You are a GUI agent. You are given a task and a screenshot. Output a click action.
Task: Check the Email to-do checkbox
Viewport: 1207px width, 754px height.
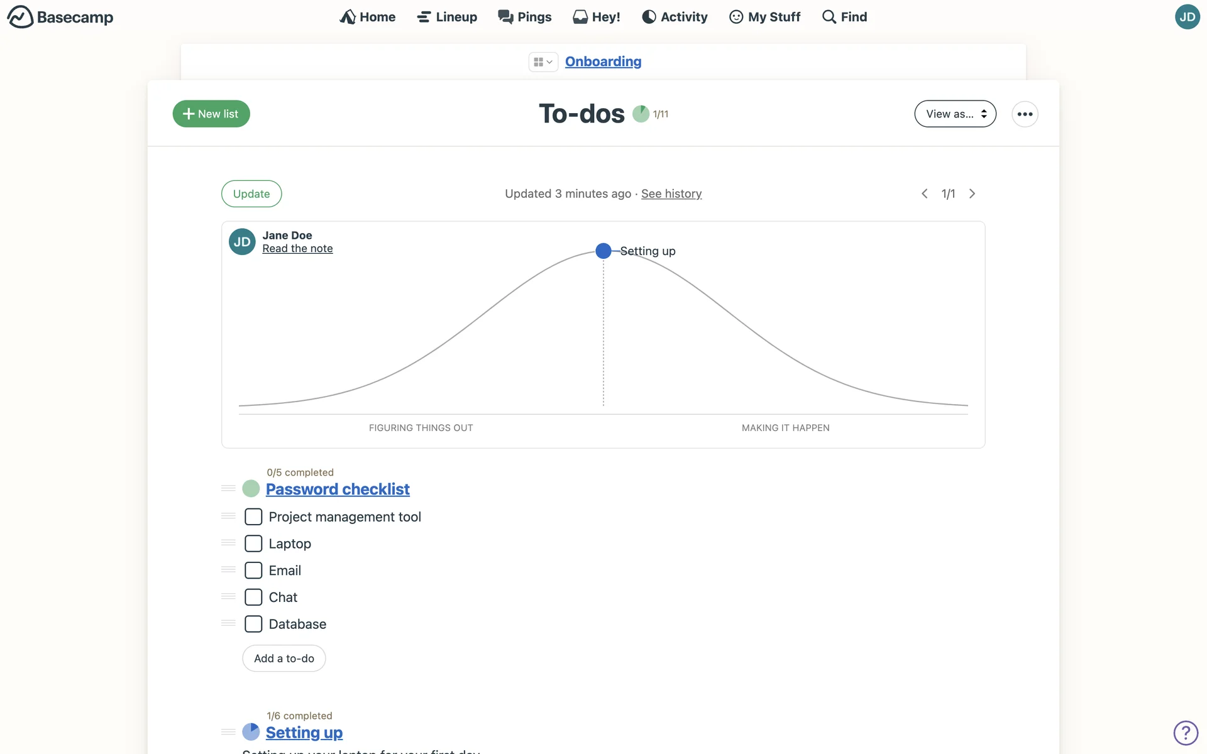(253, 571)
